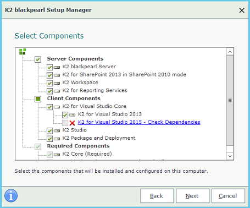This screenshot has width=250, height=208.
Task: Uncheck K2 for Visual Studio Core checkbox
Action: 49,107
